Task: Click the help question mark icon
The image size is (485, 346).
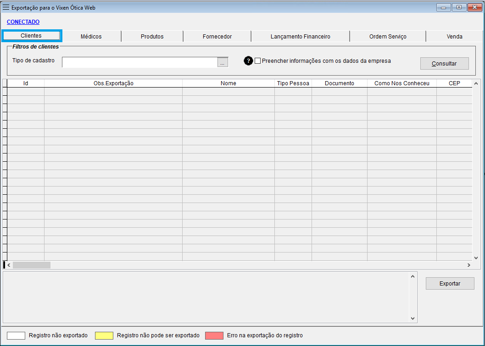Action: [248, 61]
